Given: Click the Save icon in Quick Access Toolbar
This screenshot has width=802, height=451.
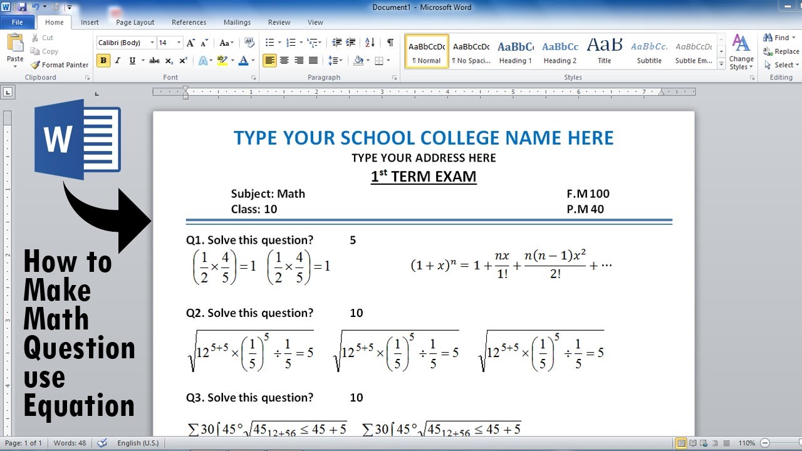Looking at the screenshot, I should tap(23, 8).
